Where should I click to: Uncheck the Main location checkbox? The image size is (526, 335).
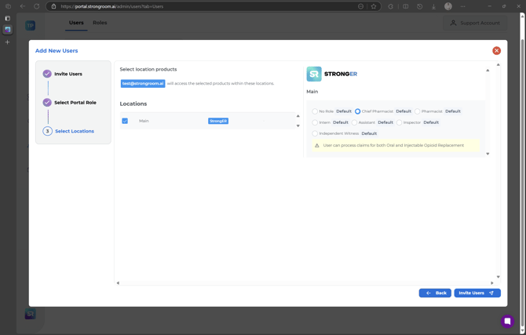pyautogui.click(x=125, y=121)
